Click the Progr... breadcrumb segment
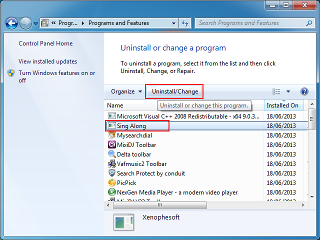The image size is (320, 240). pyautogui.click(x=68, y=23)
